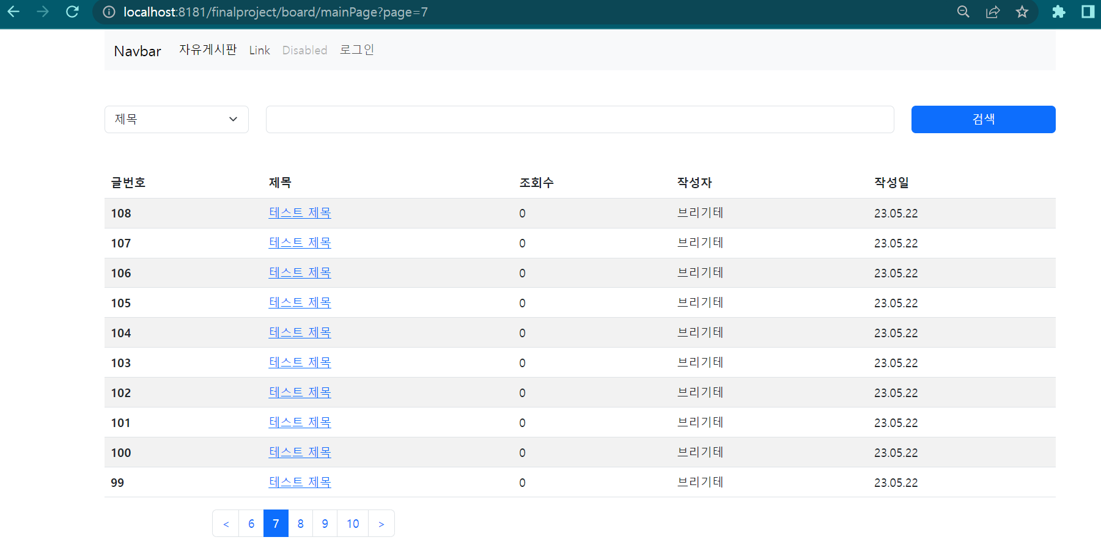This screenshot has height=548, width=1101.
Task: Open post 101's 테스트 제목 link
Action: click(x=300, y=422)
